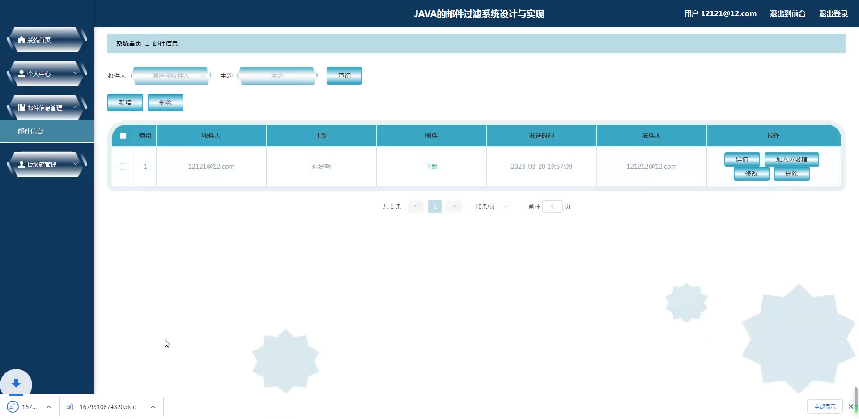Viewport: 859px width, 419px height.
Task: Check the checkbox for row 1
Action: [x=123, y=167]
